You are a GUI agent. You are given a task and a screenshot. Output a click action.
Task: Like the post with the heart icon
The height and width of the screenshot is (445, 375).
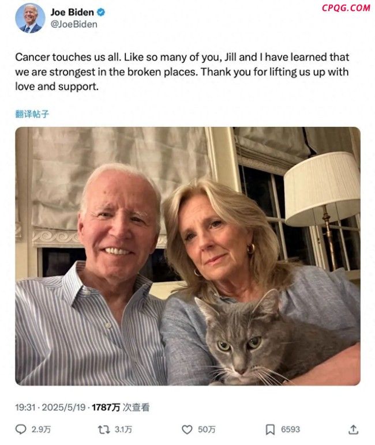(x=187, y=429)
